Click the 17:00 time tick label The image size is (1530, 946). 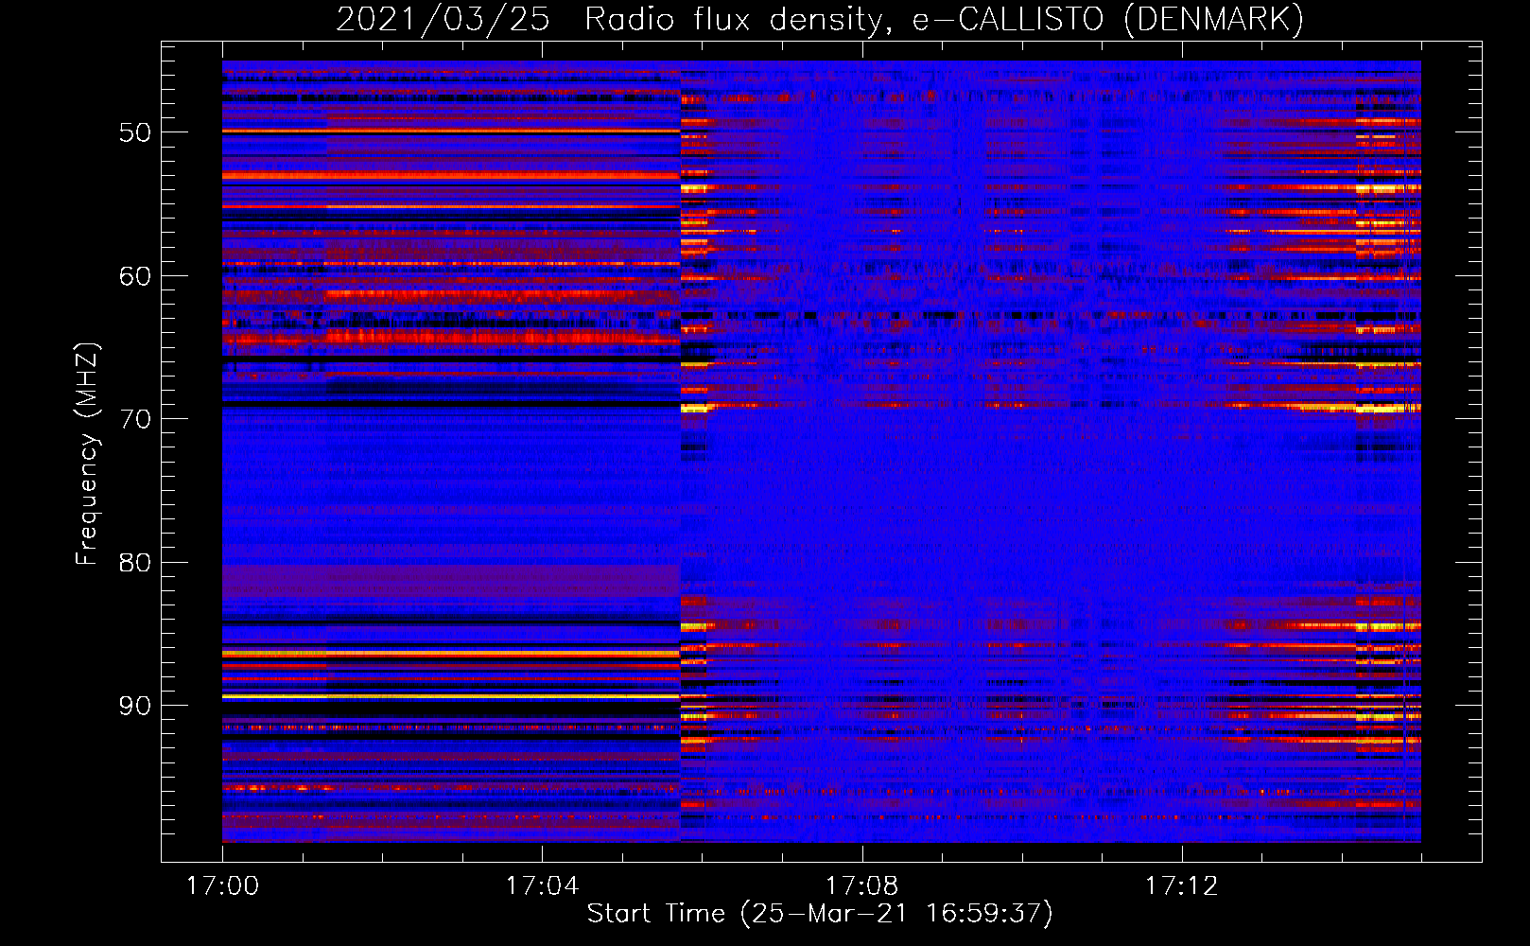coord(222,886)
